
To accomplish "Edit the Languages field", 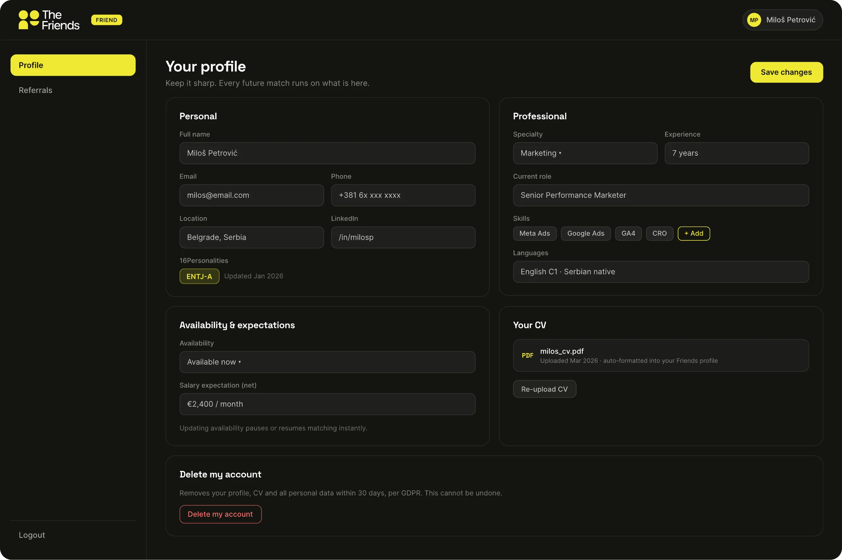I will pos(661,272).
